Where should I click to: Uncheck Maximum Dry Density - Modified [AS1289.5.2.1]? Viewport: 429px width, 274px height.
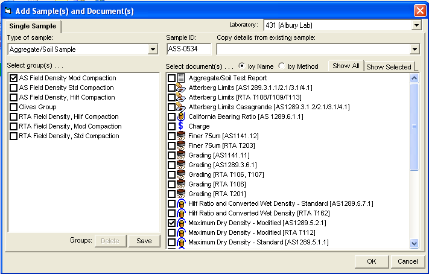[172, 223]
